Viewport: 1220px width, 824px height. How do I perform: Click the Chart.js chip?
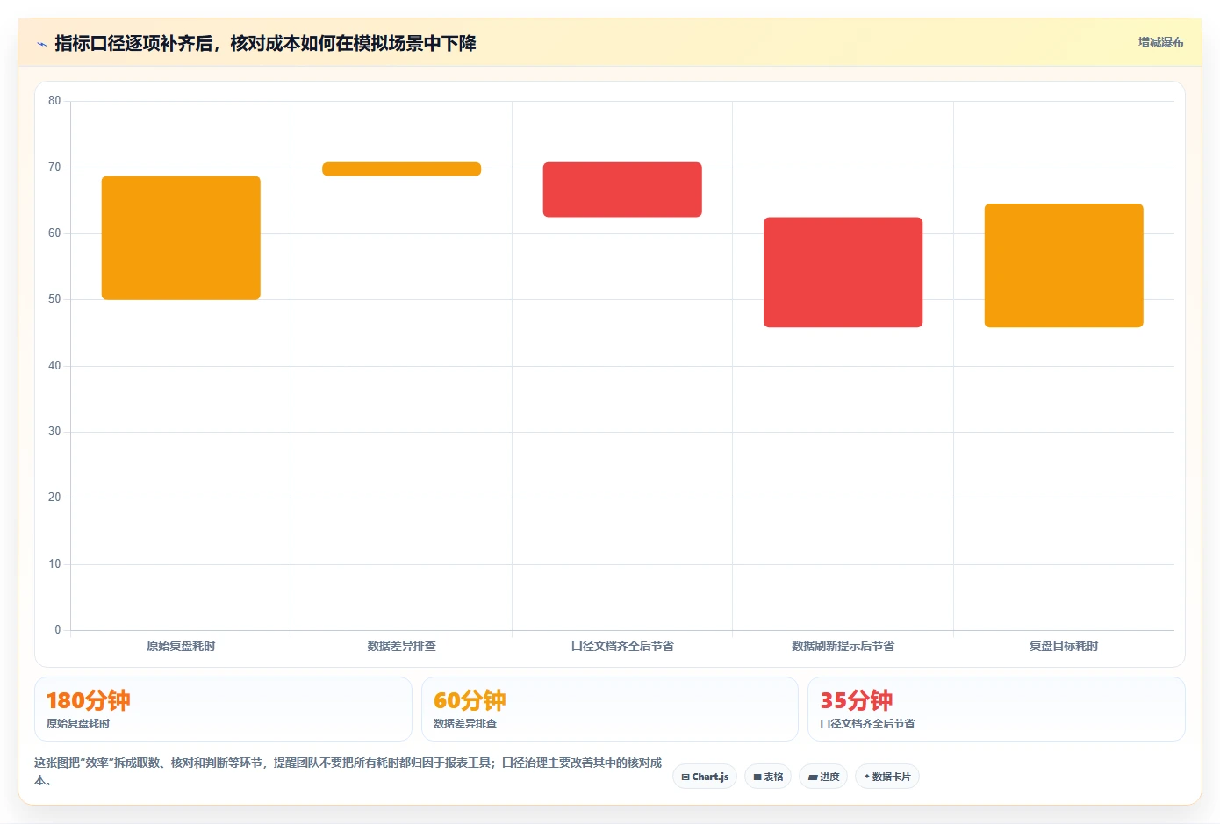point(705,777)
